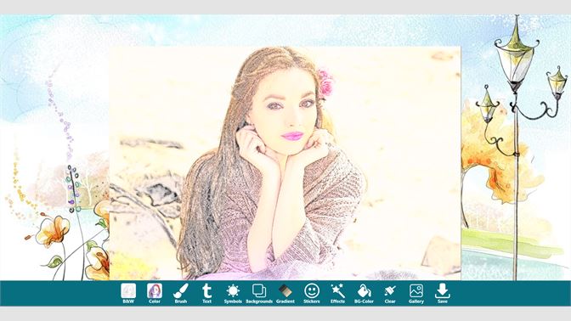Viewport: 571px width, 321px height.
Task: Save the sketched image
Action: pyautogui.click(x=443, y=293)
